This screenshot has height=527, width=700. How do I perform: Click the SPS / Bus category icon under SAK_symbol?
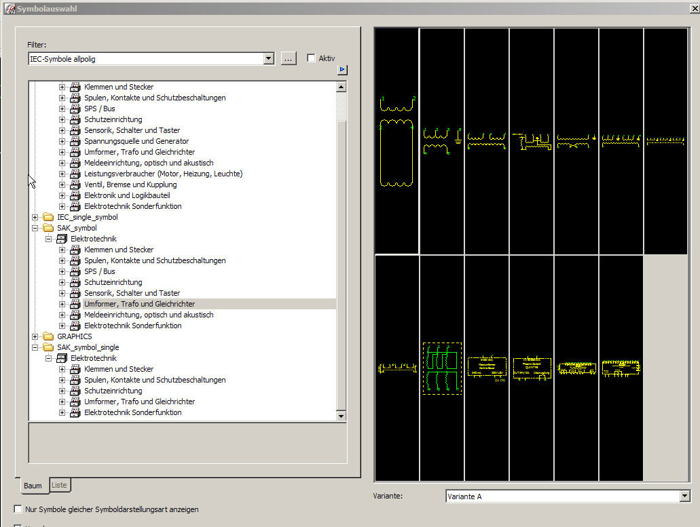point(75,271)
